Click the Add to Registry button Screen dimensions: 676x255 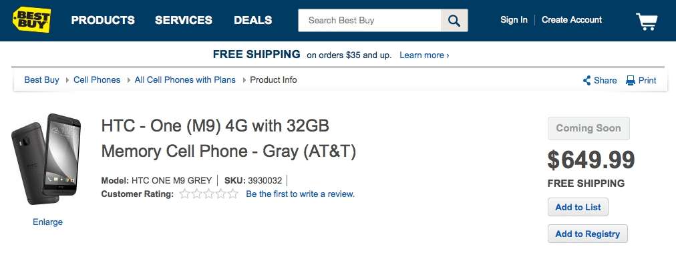[588, 234]
